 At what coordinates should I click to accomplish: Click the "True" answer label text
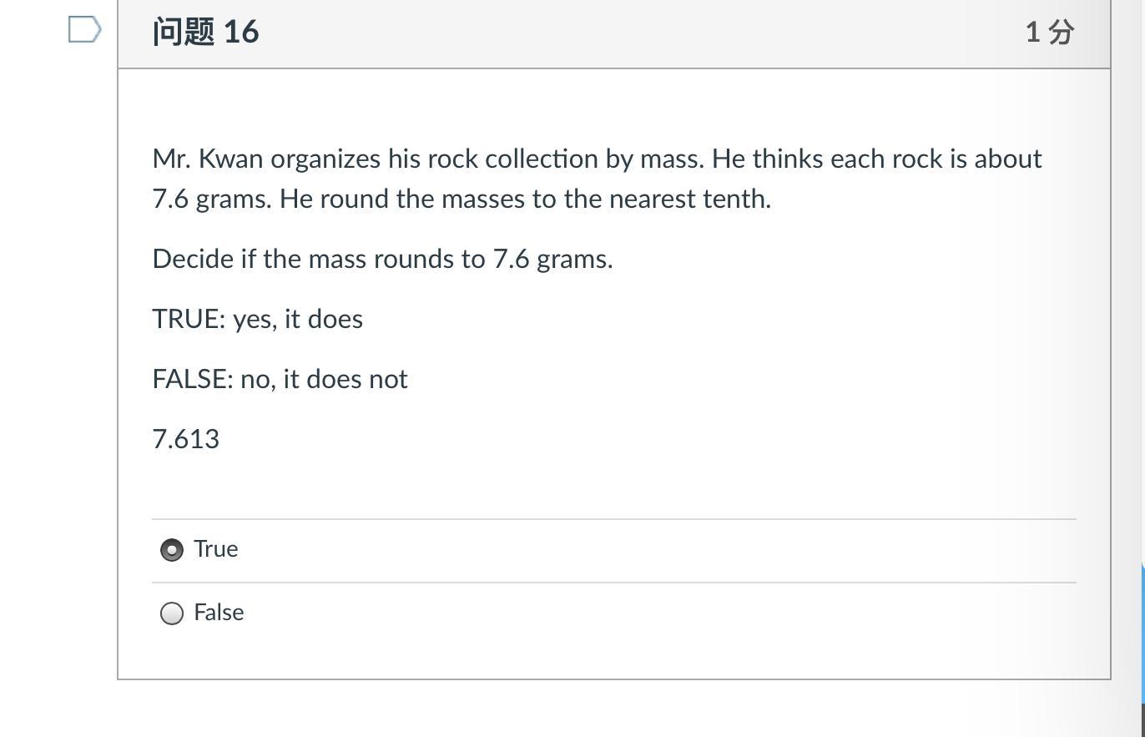pyautogui.click(x=216, y=549)
